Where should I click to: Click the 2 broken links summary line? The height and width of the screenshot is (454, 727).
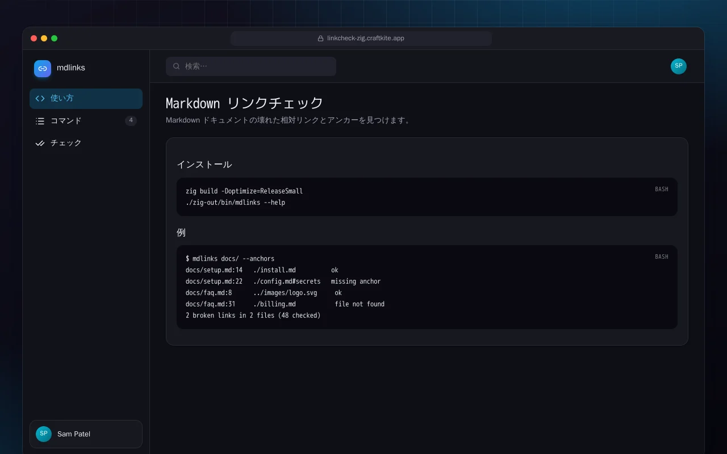253,316
